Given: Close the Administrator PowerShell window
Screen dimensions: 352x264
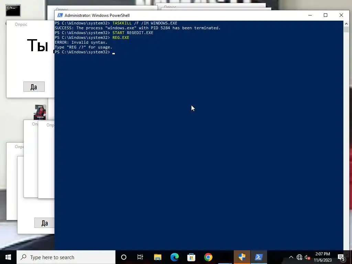Looking at the screenshot, I should (x=341, y=15).
